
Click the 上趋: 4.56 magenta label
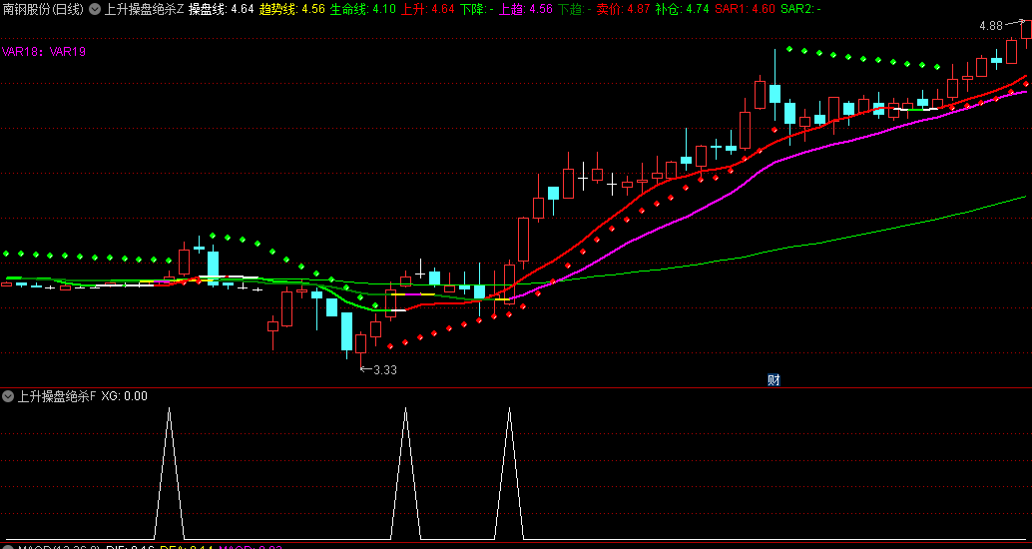pos(526,9)
